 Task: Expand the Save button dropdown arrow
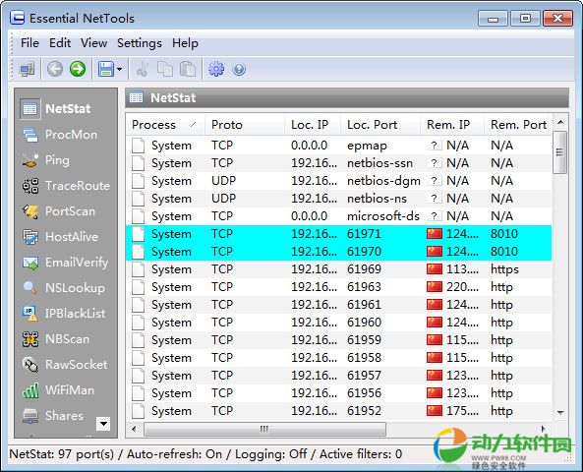pyautogui.click(x=119, y=69)
